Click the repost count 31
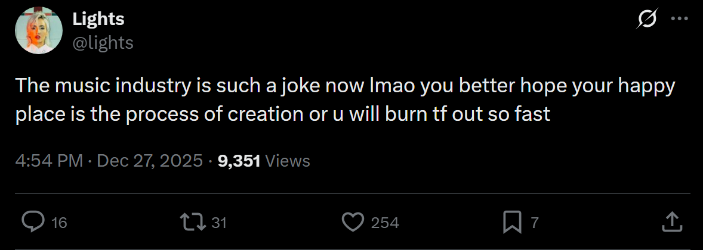Screen dimensions: 703x250 click(x=219, y=222)
